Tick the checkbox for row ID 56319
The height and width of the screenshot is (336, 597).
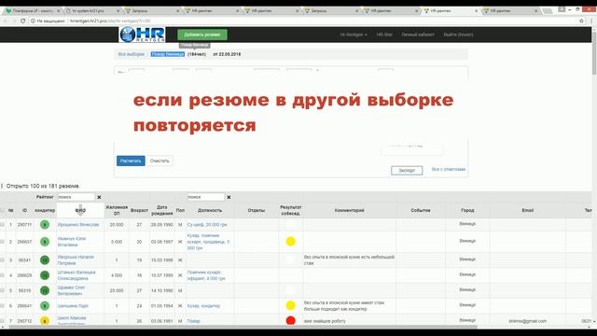coord(2,290)
